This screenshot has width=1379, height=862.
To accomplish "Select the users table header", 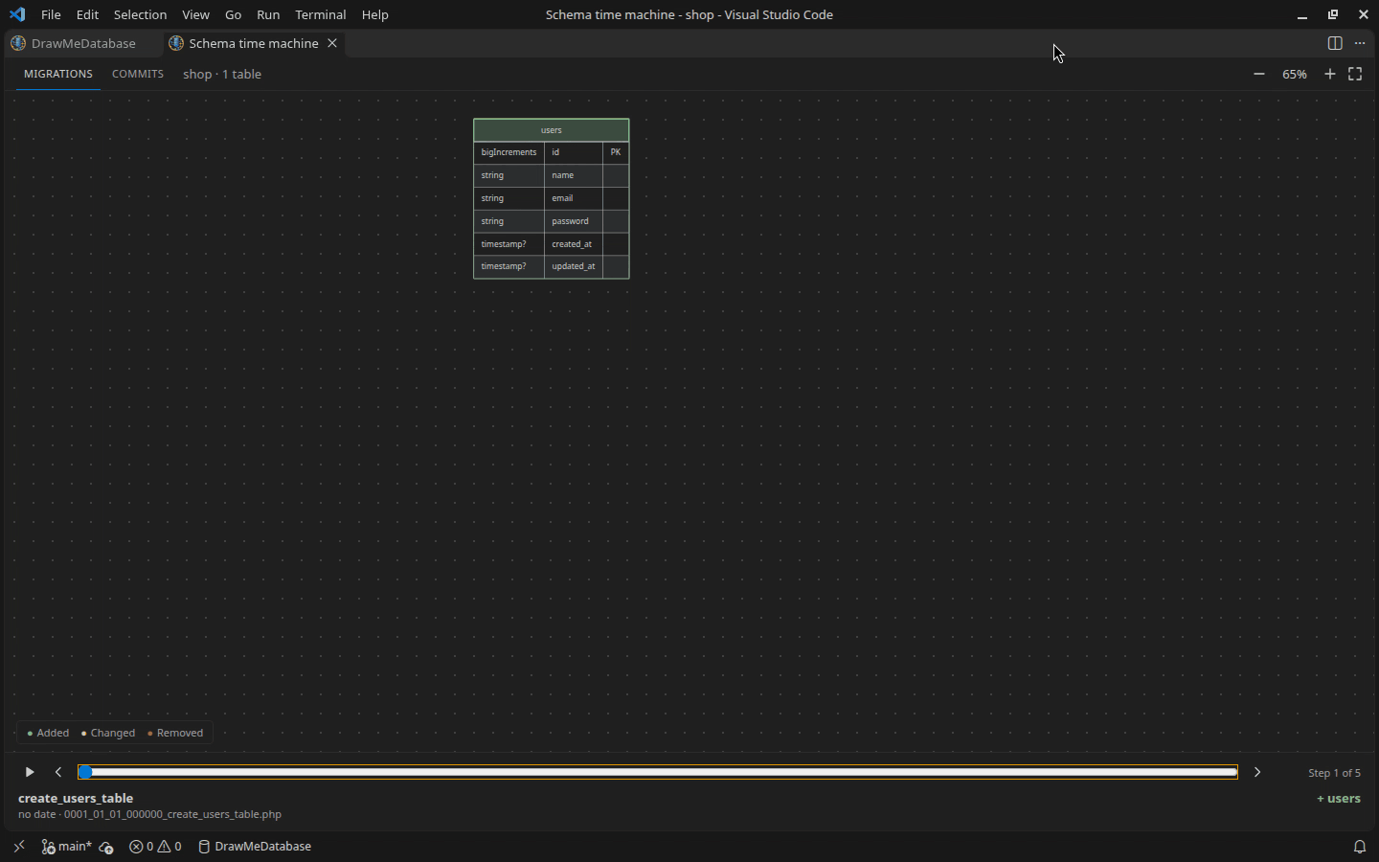I will point(552,130).
